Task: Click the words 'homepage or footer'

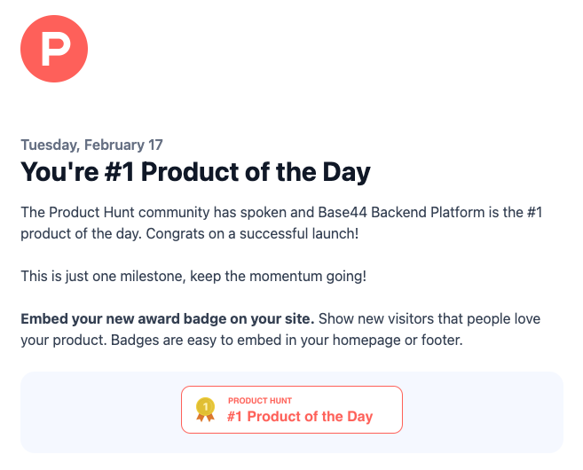Action: tap(398, 340)
